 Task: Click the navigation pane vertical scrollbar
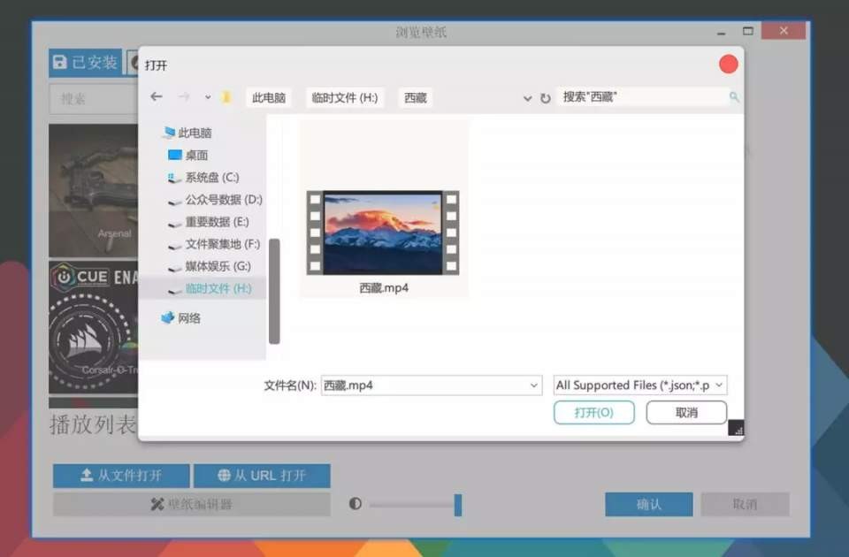click(x=274, y=290)
